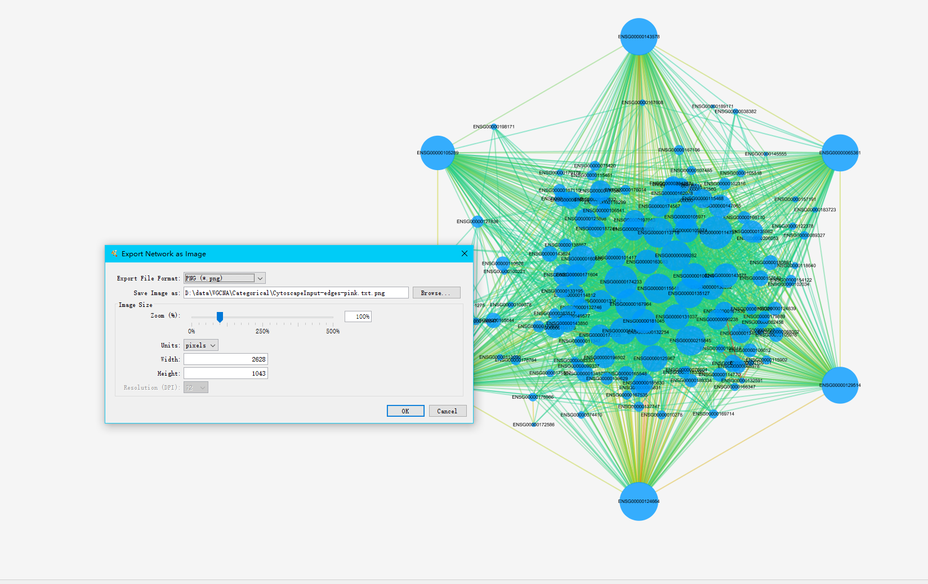
Task: Click the zoom percentage 100% field
Action: [358, 316]
